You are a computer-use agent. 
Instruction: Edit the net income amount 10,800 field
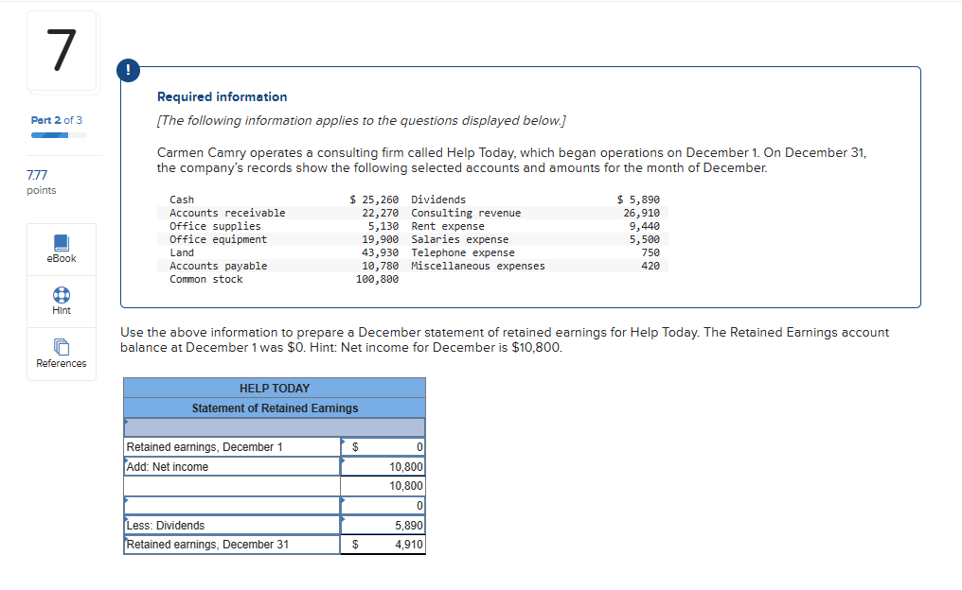tap(383, 466)
